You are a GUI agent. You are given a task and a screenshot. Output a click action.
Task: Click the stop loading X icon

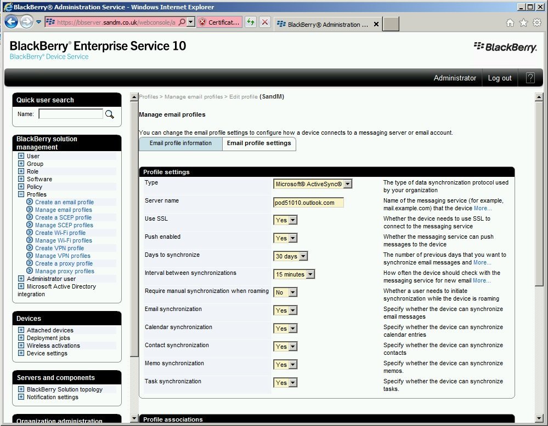point(264,22)
